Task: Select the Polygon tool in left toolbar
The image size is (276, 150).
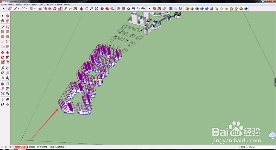Action: pos(7,37)
